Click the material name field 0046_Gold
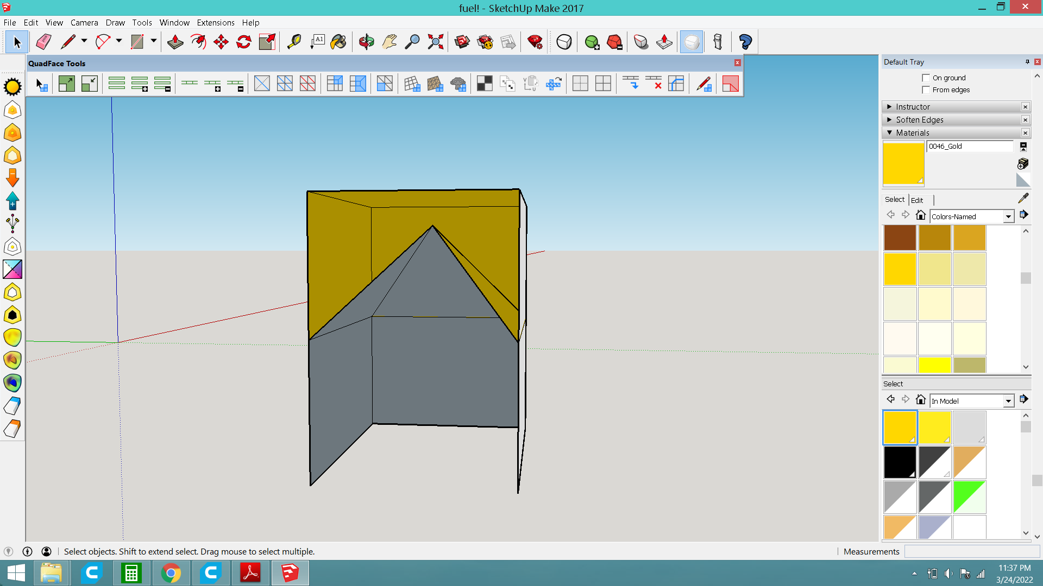The image size is (1043, 586). click(x=969, y=146)
